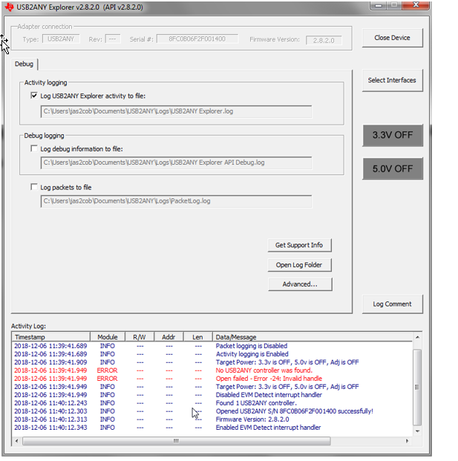Screen dimensions: 458x461
Task: Click the adapter Type field
Action: [x=61, y=39]
